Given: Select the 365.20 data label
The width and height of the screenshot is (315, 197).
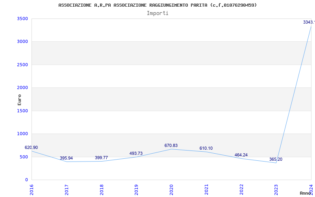Looking at the screenshot, I should pos(276,160).
